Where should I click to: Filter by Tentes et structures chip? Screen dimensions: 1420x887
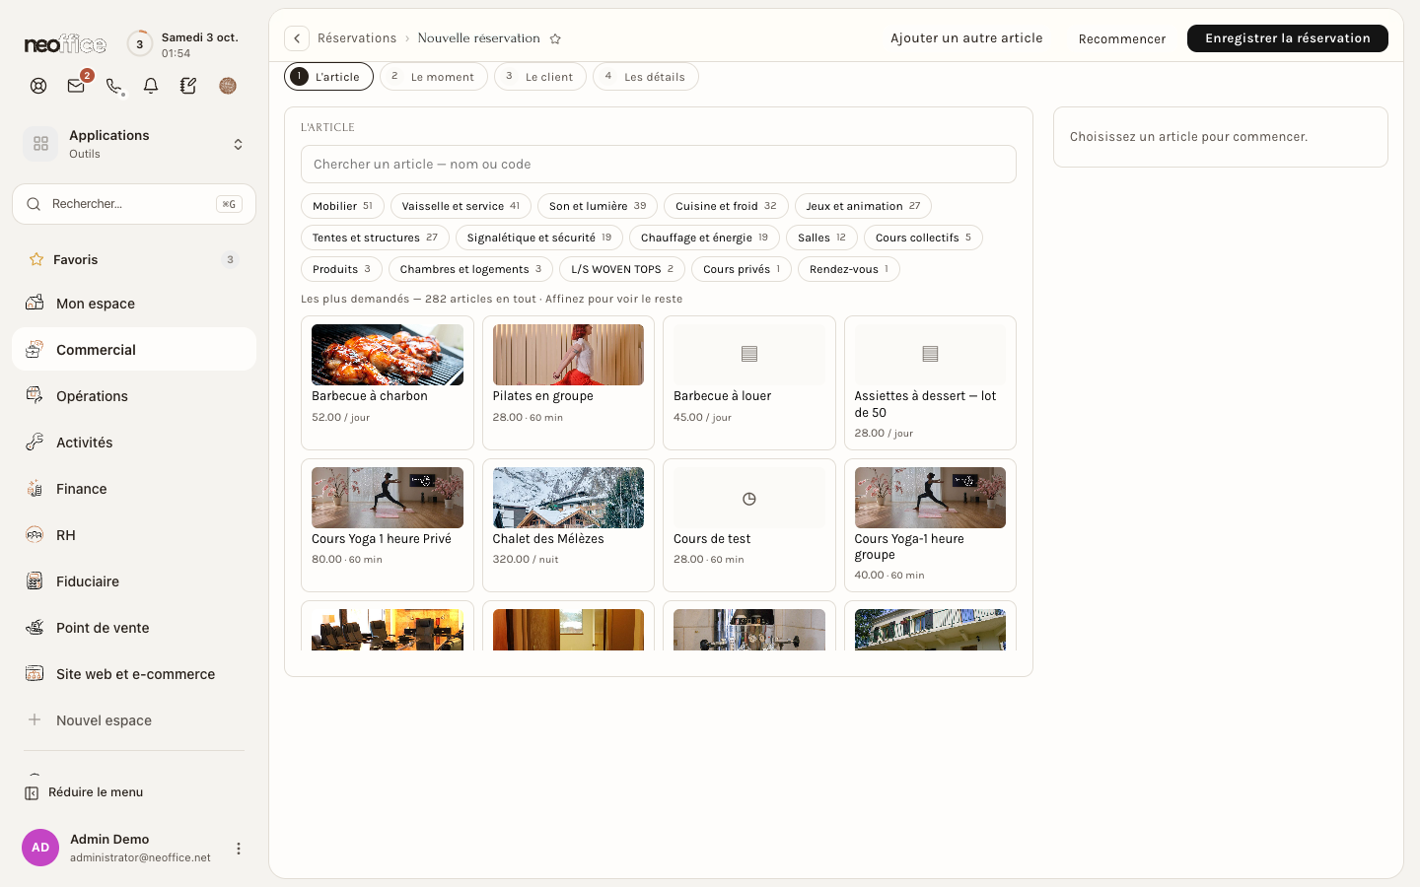pos(375,238)
